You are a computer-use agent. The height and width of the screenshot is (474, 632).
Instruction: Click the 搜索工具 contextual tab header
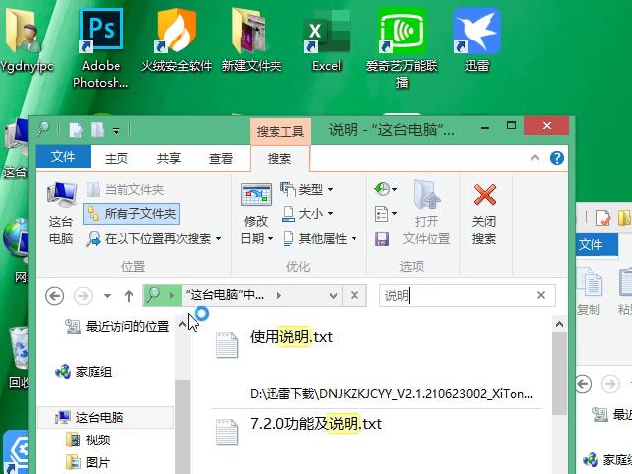[x=280, y=131]
